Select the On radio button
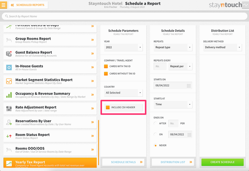Viewport: 249px width, 171px height. pos(155,135)
